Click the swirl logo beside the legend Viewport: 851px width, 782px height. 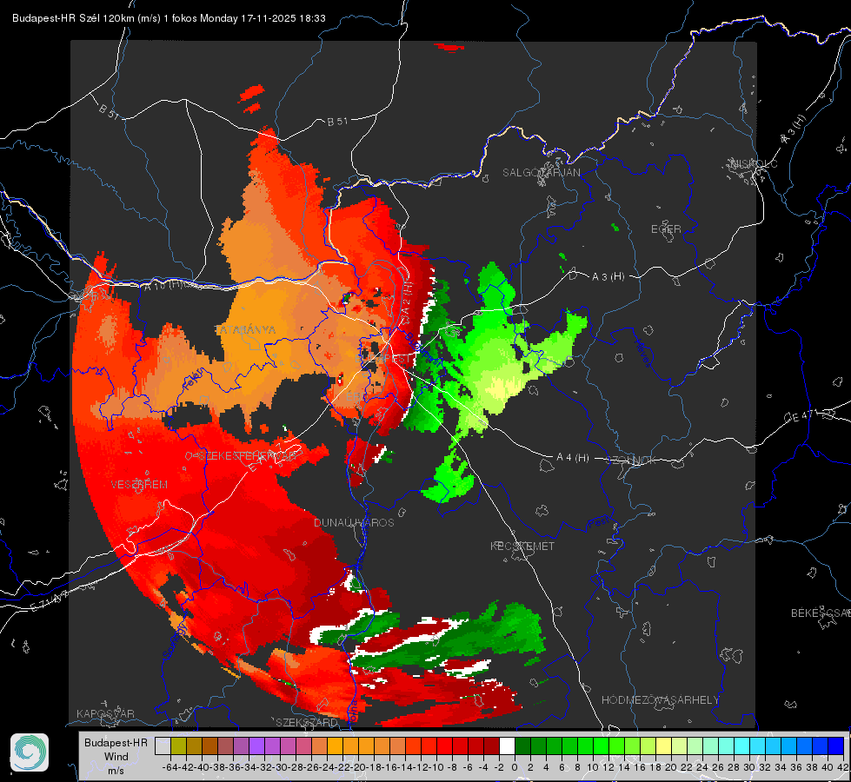tap(30, 752)
